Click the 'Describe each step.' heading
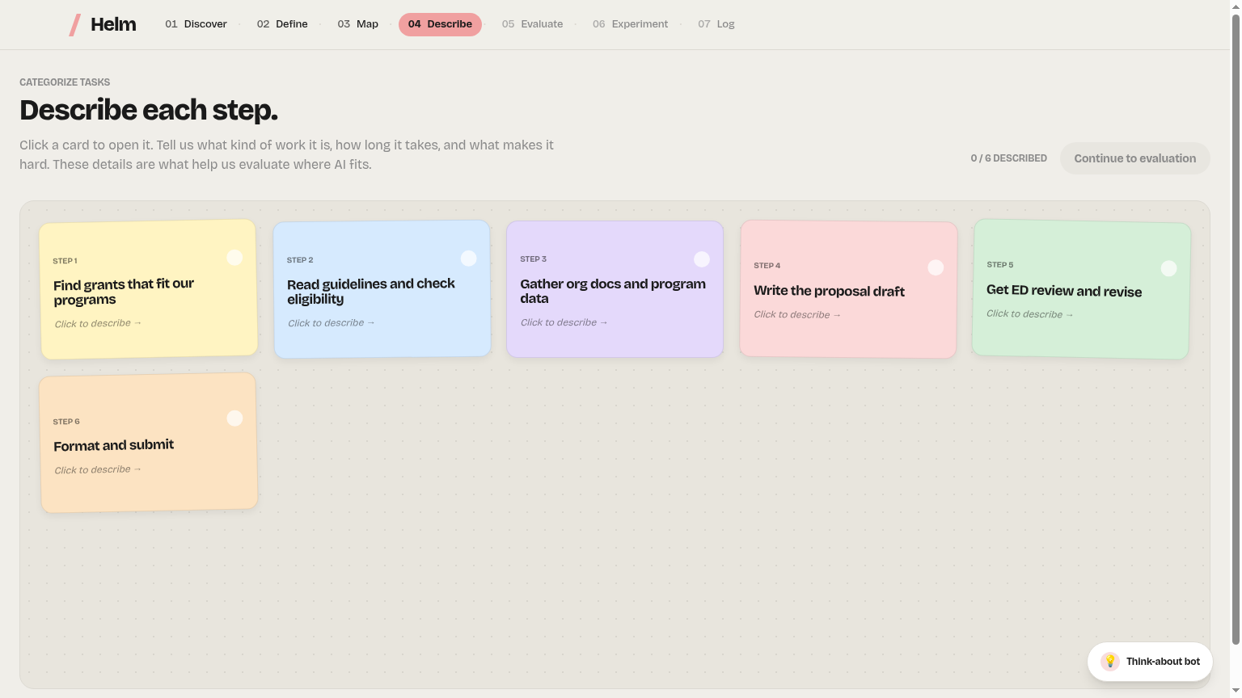1242x698 pixels. [149, 110]
